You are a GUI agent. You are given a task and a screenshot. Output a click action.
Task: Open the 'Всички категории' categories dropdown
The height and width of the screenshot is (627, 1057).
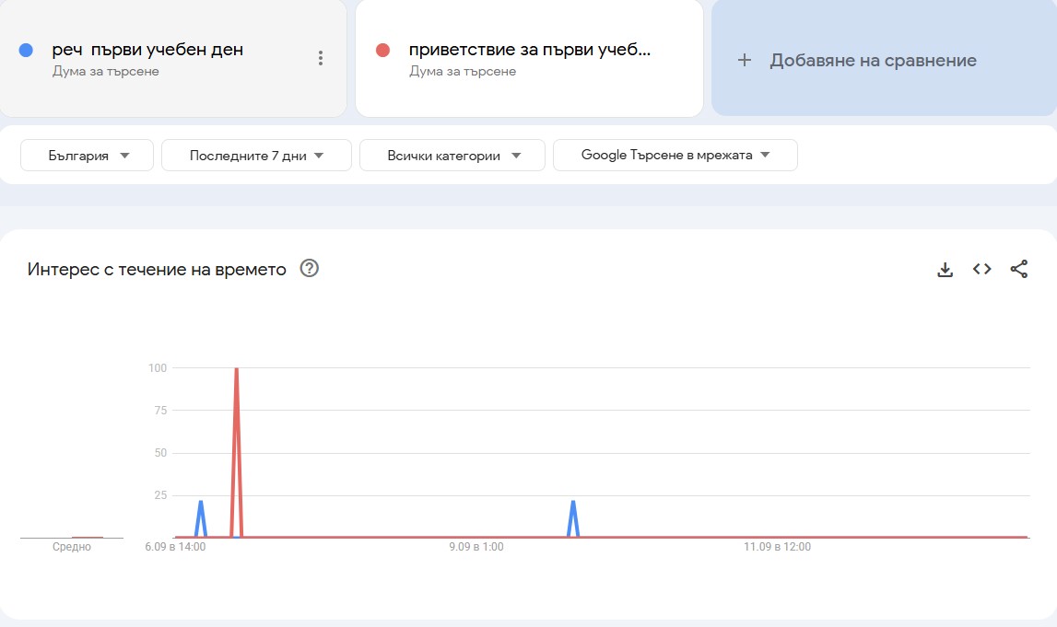452,155
